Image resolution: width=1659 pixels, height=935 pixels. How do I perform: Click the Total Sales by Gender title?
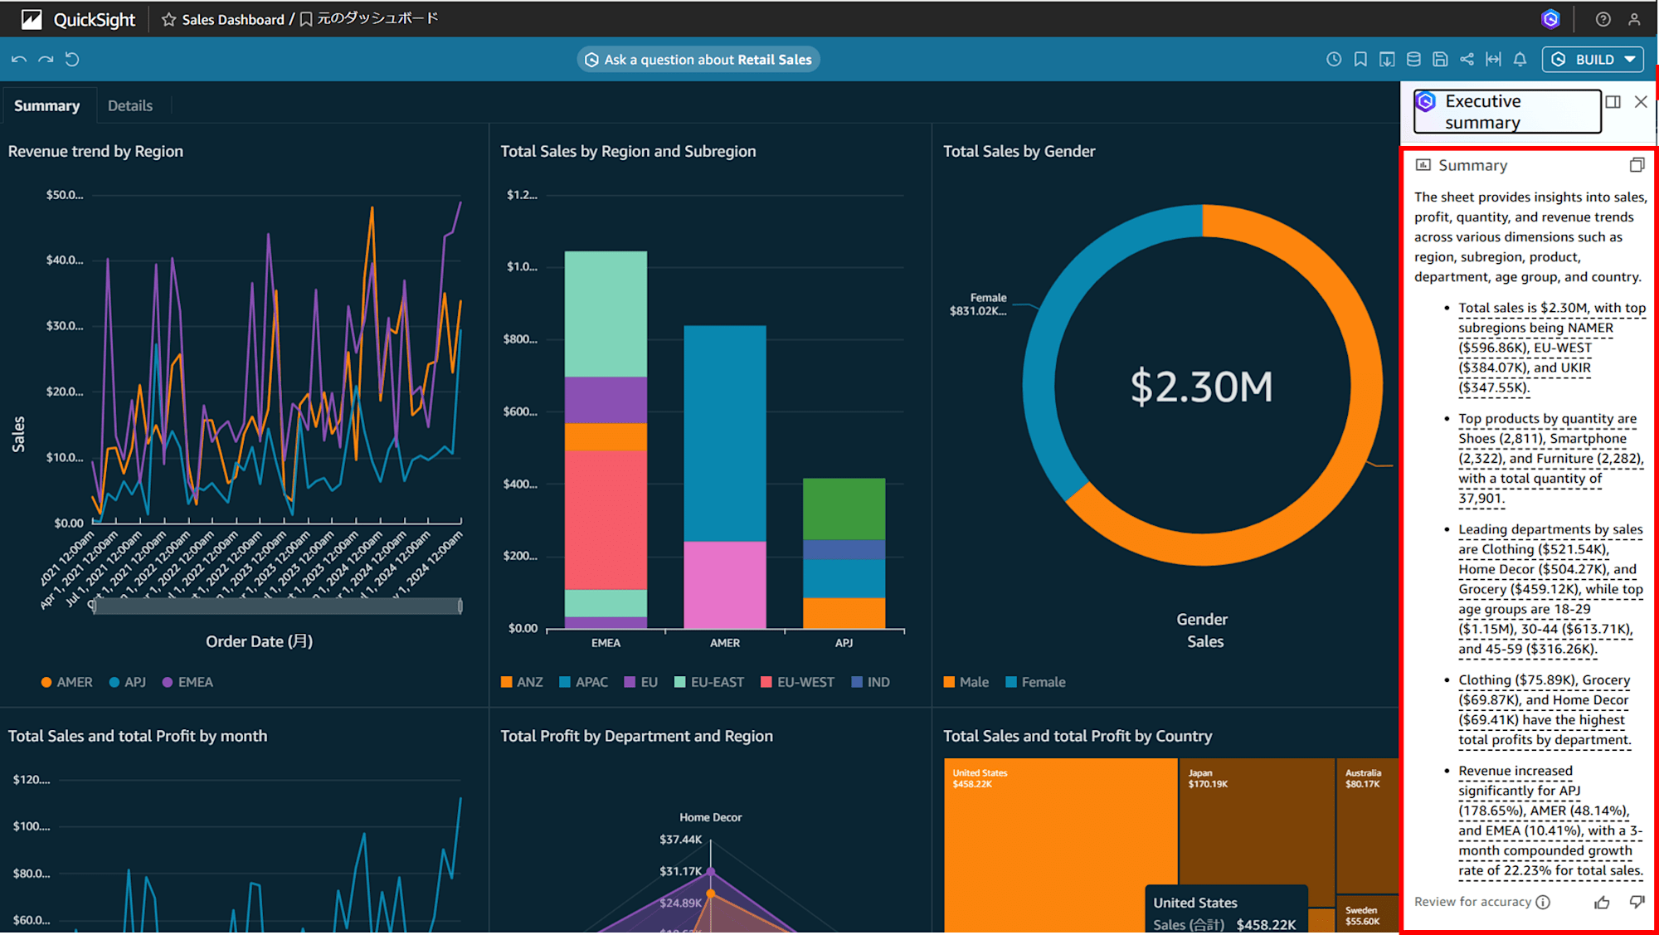(1019, 151)
